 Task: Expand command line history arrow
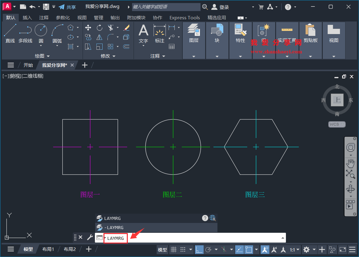tap(283, 238)
